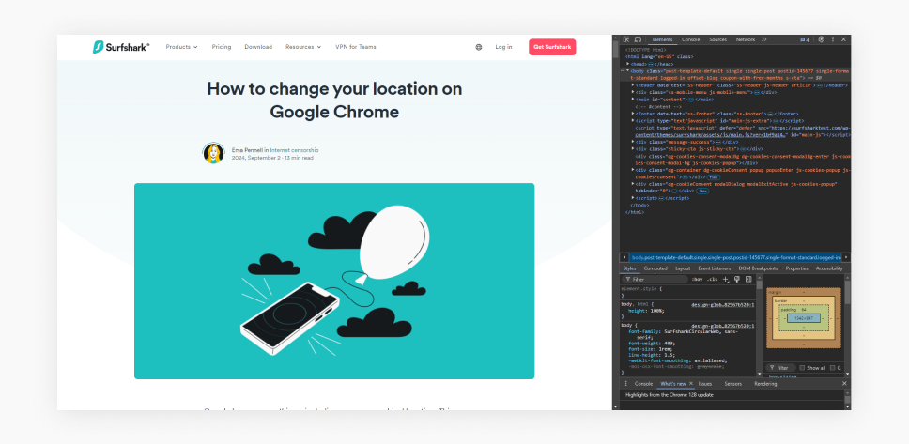Viewport: 909px width, 444px height.
Task: Open the 4 issues counter badge
Action: tap(804, 39)
